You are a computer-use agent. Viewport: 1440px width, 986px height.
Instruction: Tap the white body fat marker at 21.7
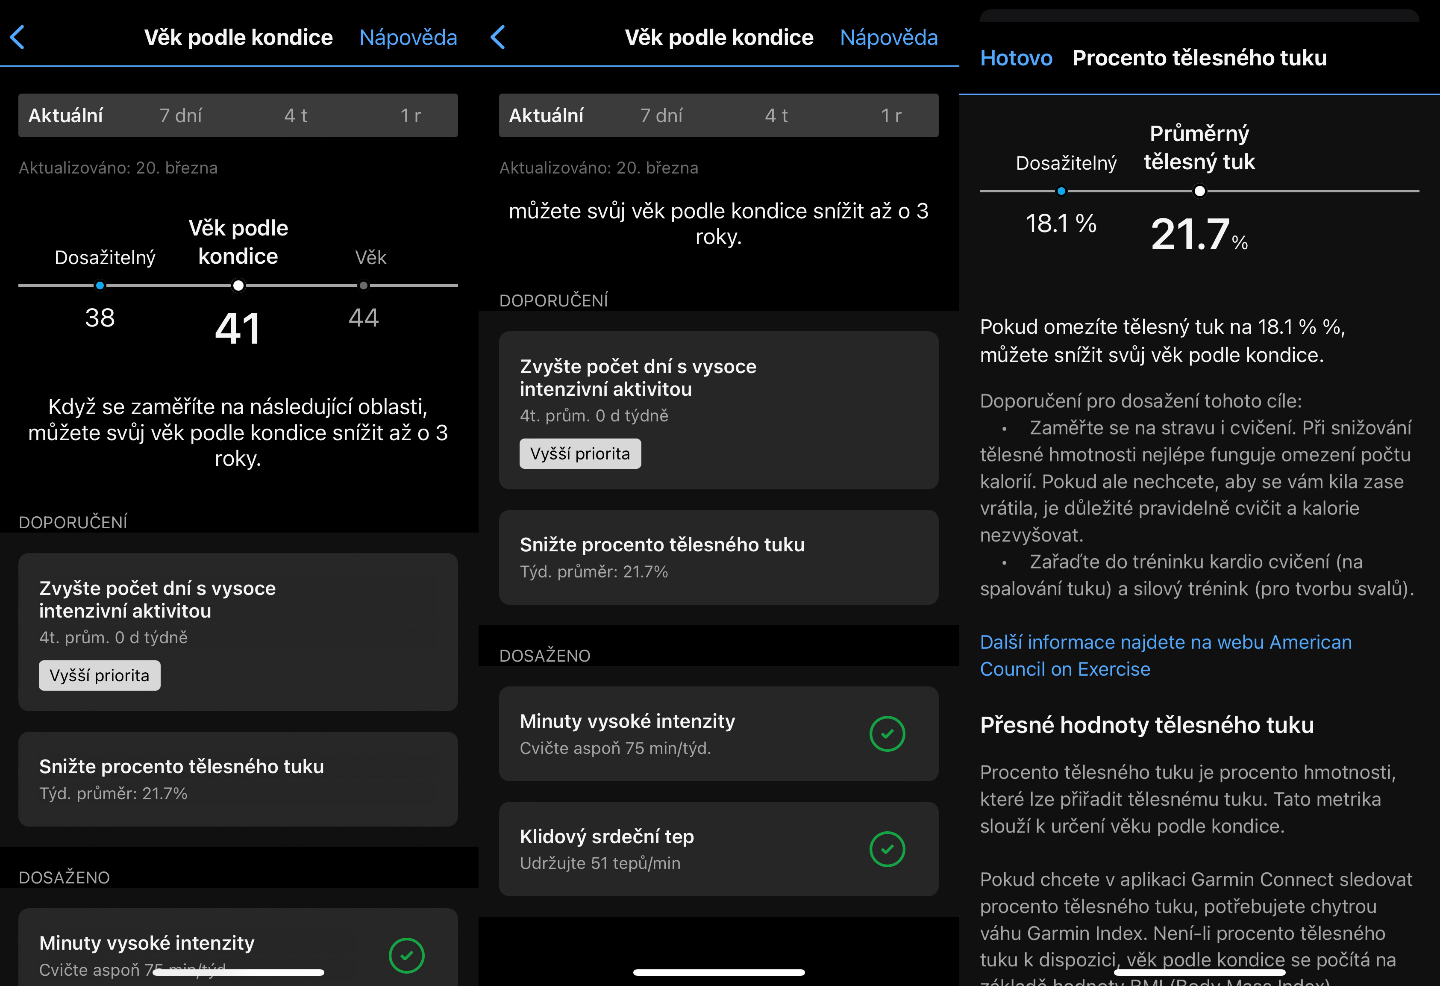[1199, 191]
